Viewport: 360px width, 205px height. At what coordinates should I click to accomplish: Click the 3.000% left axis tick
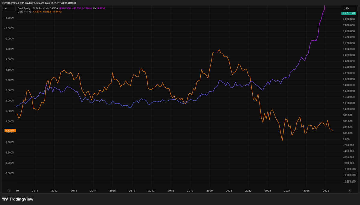(10, 101)
